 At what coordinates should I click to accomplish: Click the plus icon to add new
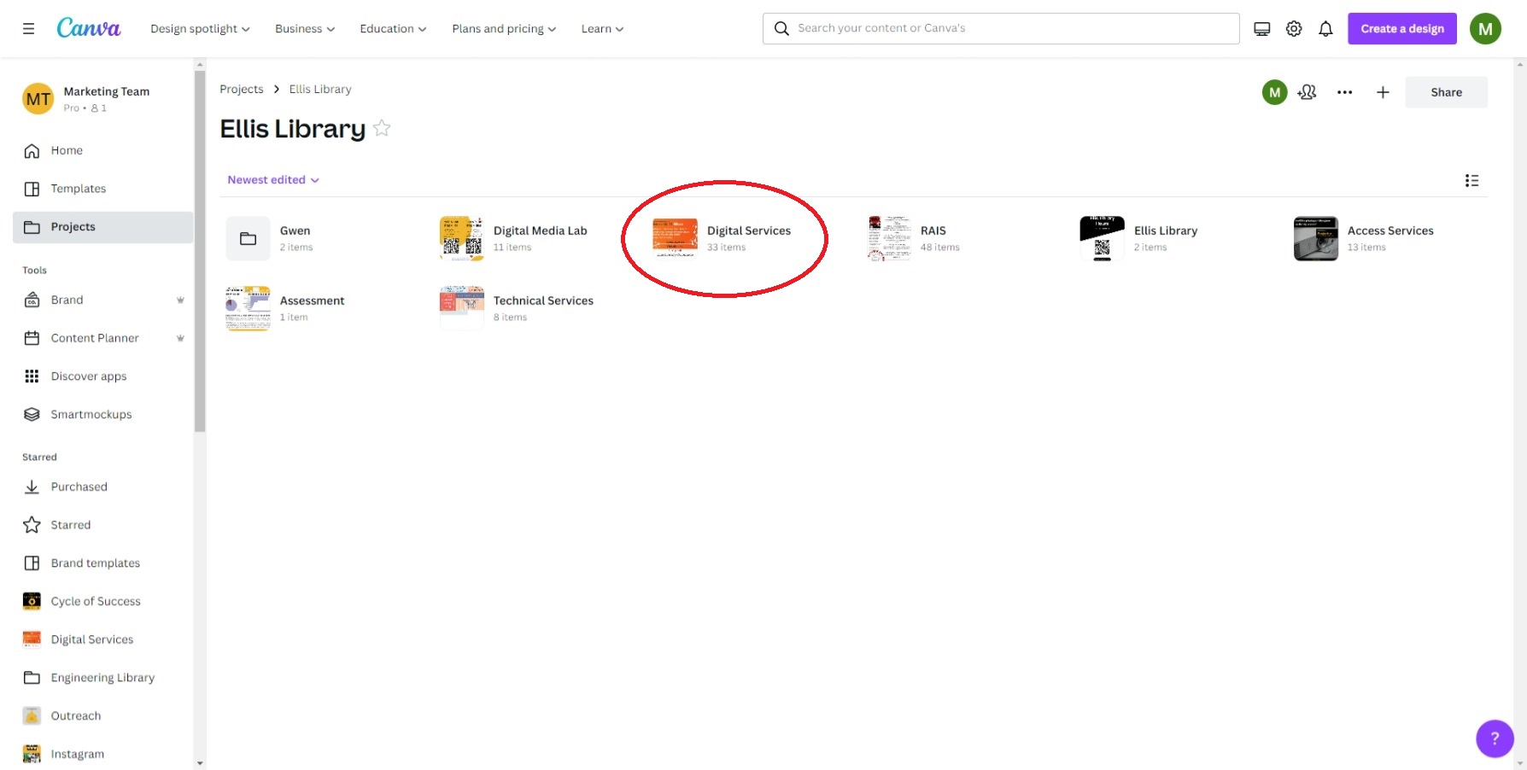(x=1382, y=92)
